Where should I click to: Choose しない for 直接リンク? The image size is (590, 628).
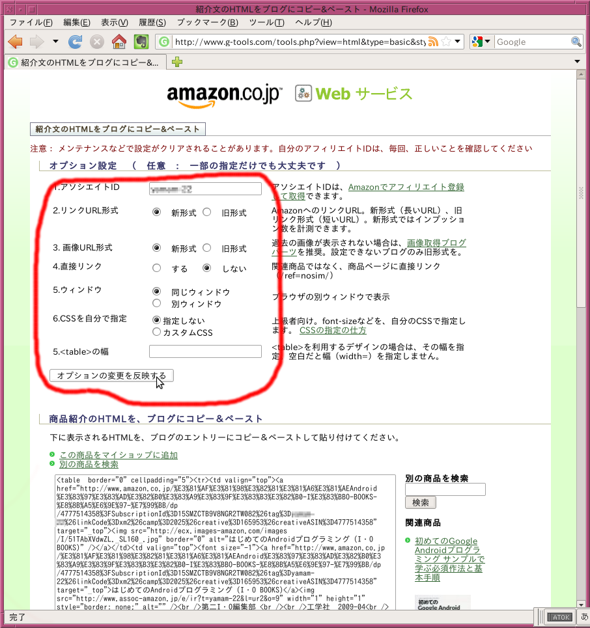pyautogui.click(x=207, y=268)
